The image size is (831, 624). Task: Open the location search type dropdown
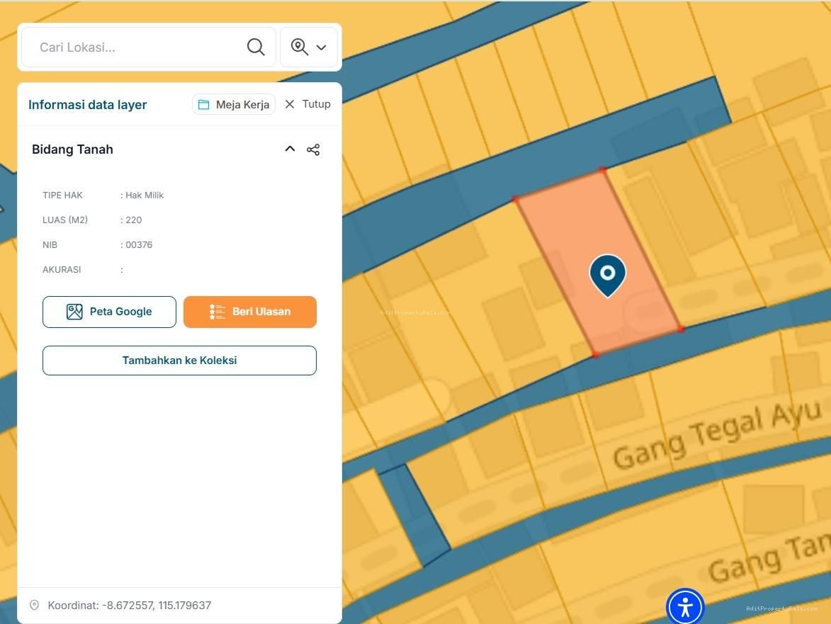point(309,47)
